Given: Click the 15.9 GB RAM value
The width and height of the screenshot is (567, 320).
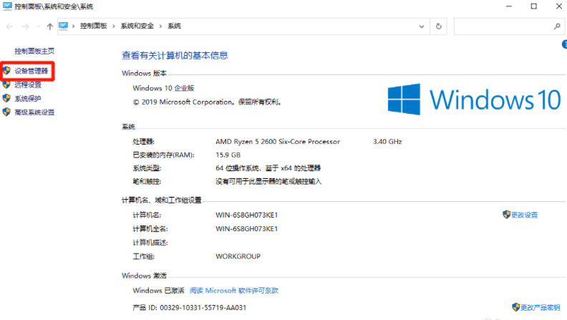Looking at the screenshot, I should pyautogui.click(x=228, y=155).
